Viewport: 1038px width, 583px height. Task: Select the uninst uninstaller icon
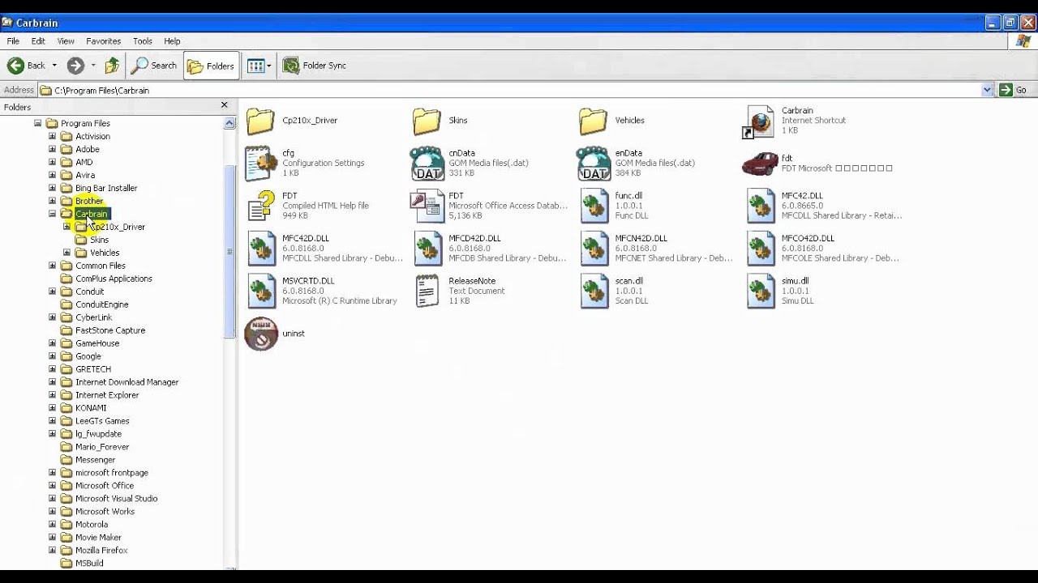pyautogui.click(x=261, y=334)
